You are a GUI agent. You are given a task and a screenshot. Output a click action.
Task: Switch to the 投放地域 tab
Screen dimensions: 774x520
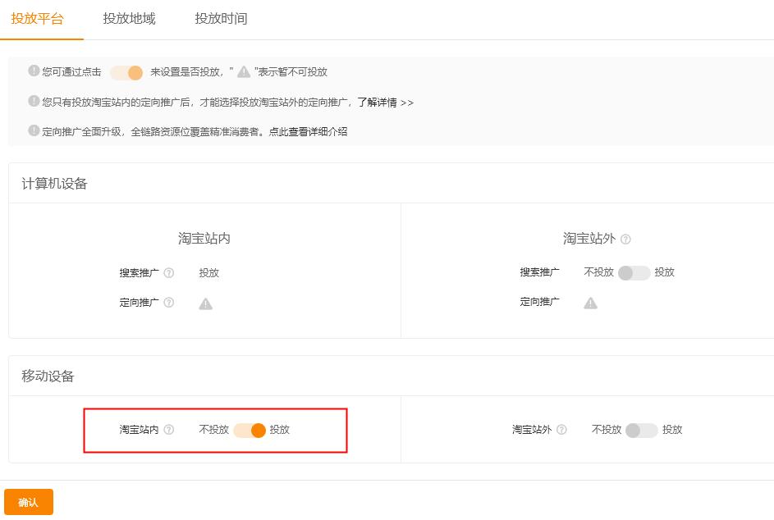128,18
